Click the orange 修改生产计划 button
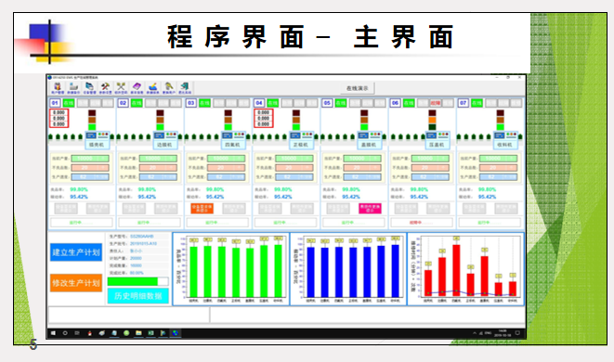 pyautogui.click(x=76, y=282)
